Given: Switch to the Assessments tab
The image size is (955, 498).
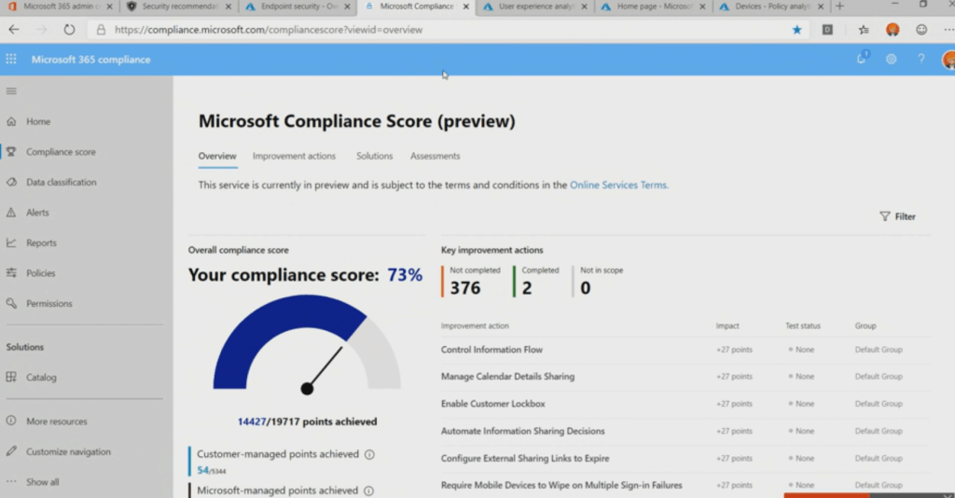Looking at the screenshot, I should [435, 156].
